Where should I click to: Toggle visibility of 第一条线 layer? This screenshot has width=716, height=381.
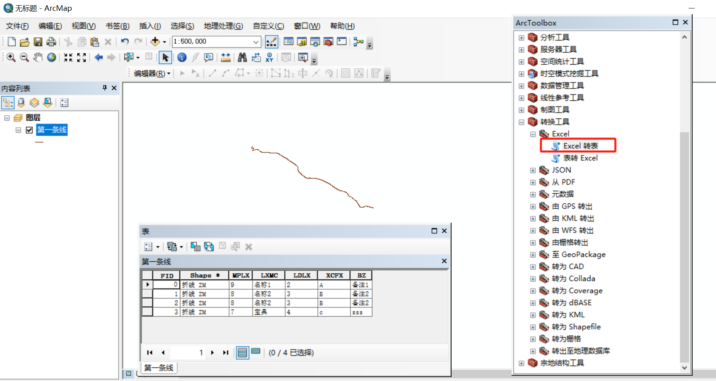coord(29,130)
